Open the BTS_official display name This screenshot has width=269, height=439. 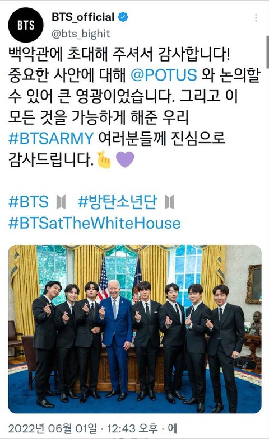point(83,17)
